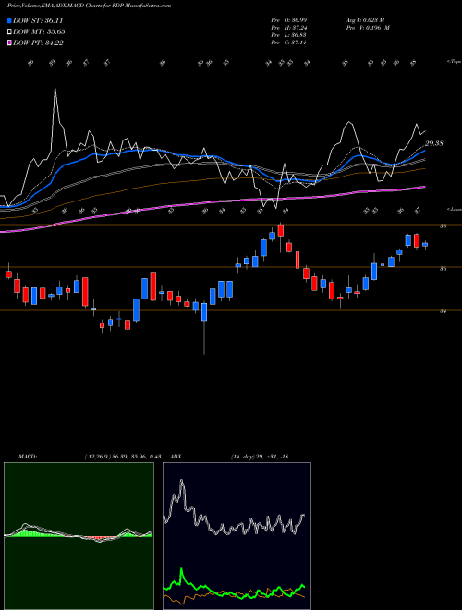
Task: Click the blue DOW ST legend swatch
Action: pos(9,20)
